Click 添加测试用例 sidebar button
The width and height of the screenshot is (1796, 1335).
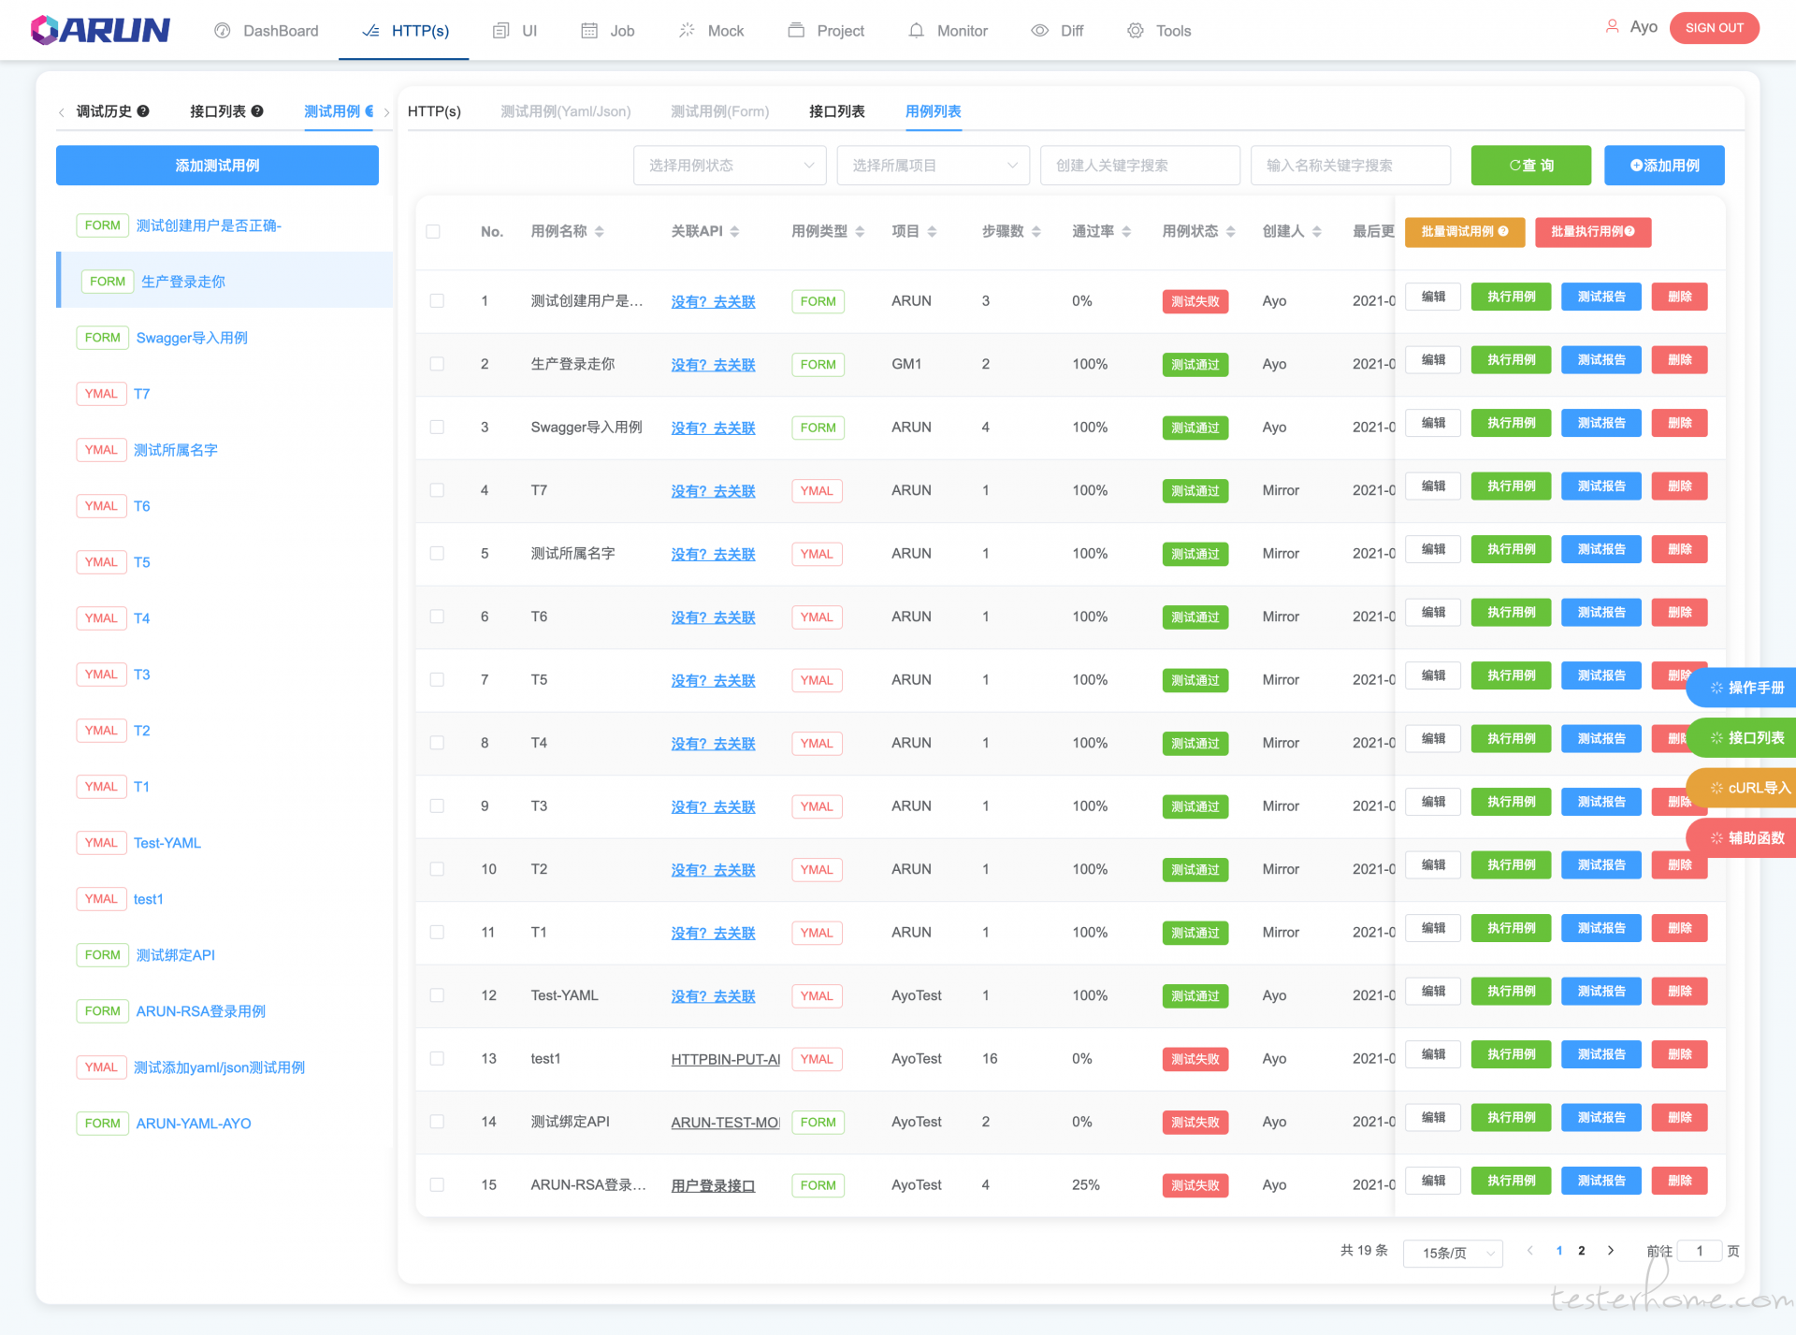(x=217, y=166)
